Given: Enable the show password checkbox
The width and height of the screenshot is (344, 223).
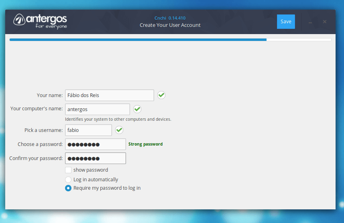Looking at the screenshot, I should [68, 170].
